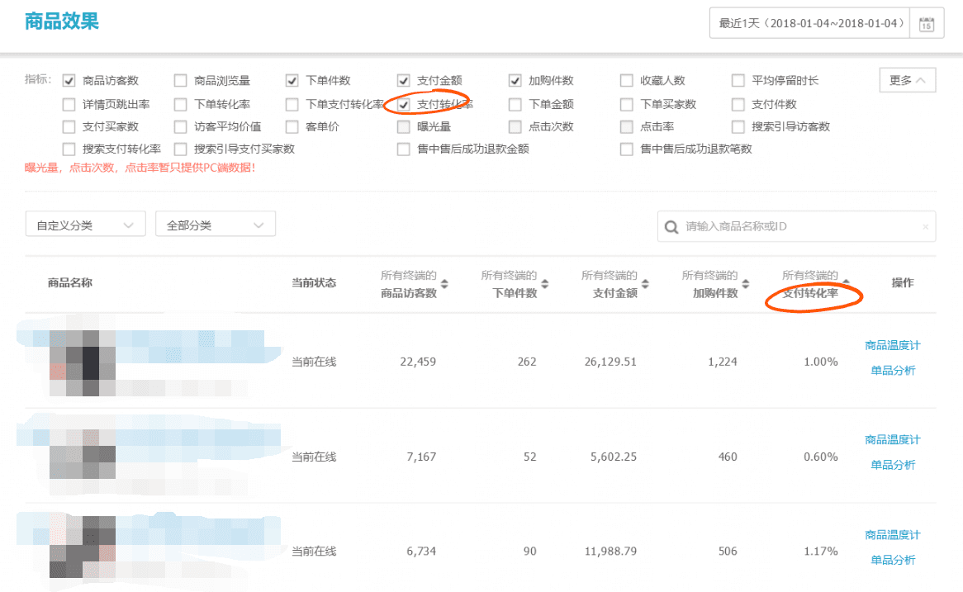Check the 客单价 indicator
Screen dimensions: 963x592
pos(292,126)
